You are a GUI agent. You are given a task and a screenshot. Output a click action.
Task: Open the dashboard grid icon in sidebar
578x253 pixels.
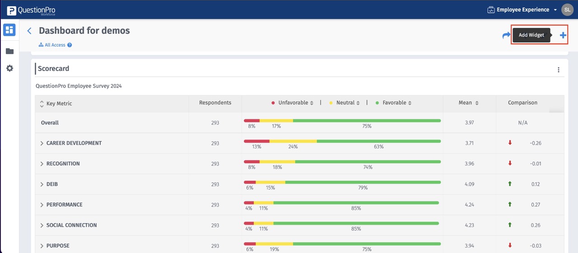9,30
